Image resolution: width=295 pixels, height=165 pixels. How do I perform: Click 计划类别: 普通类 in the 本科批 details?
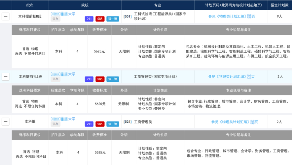point(152,153)
